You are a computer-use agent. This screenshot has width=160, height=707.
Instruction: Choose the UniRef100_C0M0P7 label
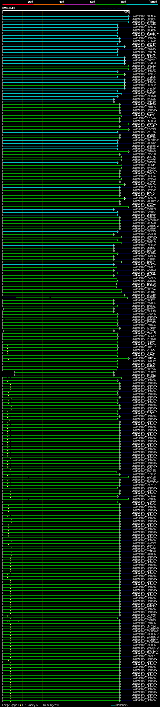(143, 74)
